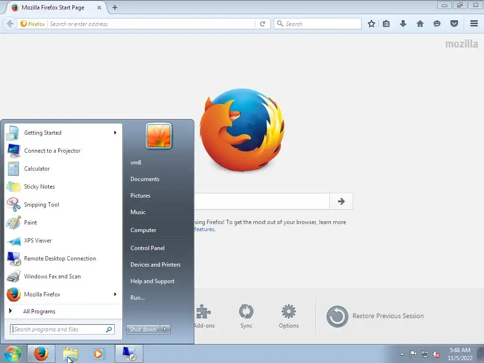Launch Connect to a Projector
This screenshot has height=363, width=484.
click(x=64, y=151)
